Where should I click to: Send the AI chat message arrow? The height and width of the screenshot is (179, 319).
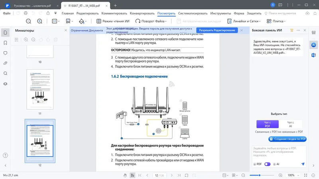[303, 164]
